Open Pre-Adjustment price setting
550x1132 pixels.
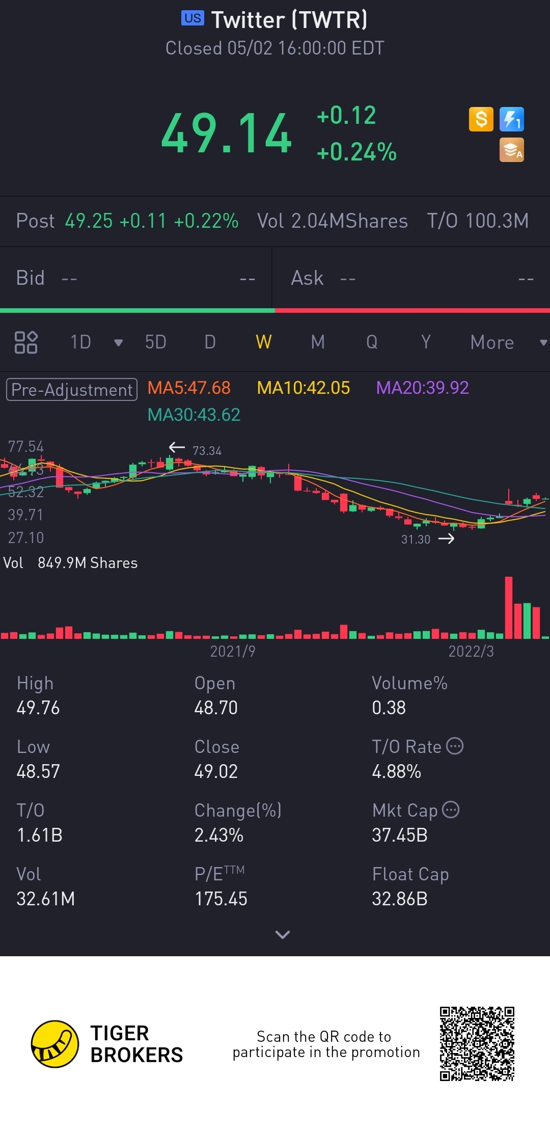(72, 390)
